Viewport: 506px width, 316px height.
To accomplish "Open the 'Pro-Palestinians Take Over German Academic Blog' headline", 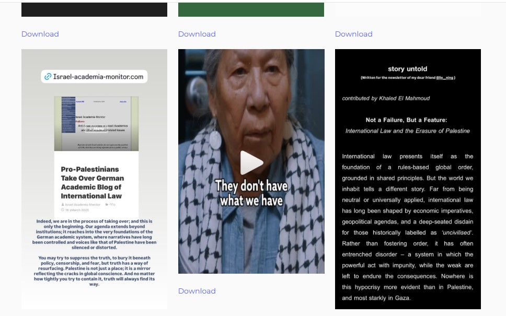I will [x=91, y=183].
